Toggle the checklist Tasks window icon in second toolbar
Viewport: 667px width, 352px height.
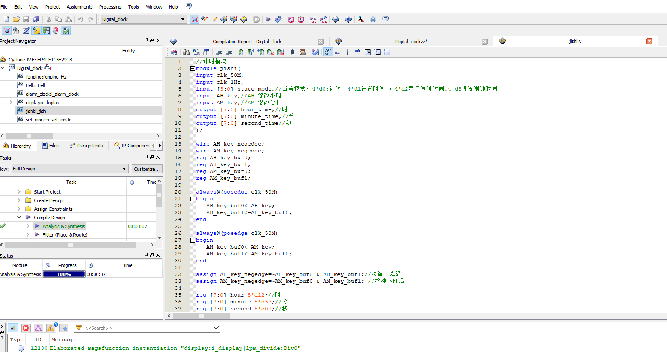click(x=66, y=30)
